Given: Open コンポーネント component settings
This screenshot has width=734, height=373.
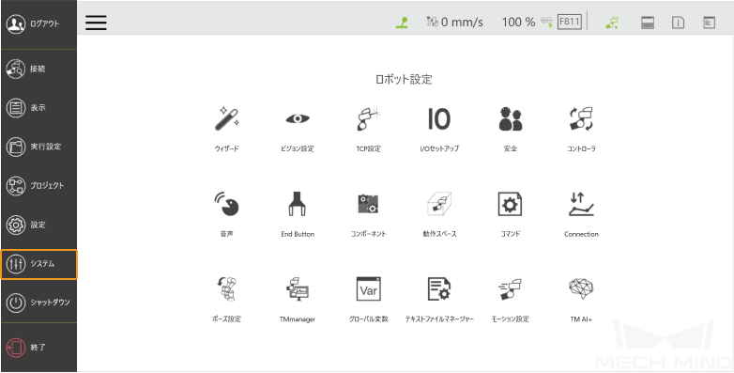Looking at the screenshot, I should 368,204.
